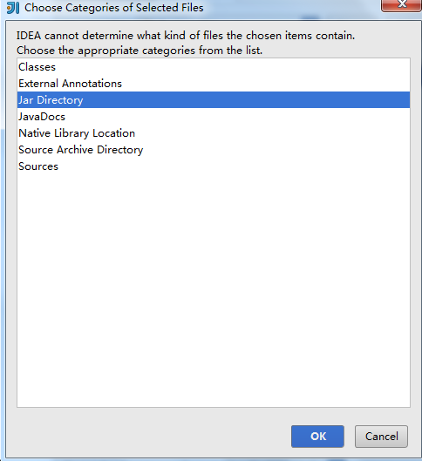Choose External Annotations from the list
This screenshot has height=461, width=422.
pyautogui.click(x=214, y=84)
